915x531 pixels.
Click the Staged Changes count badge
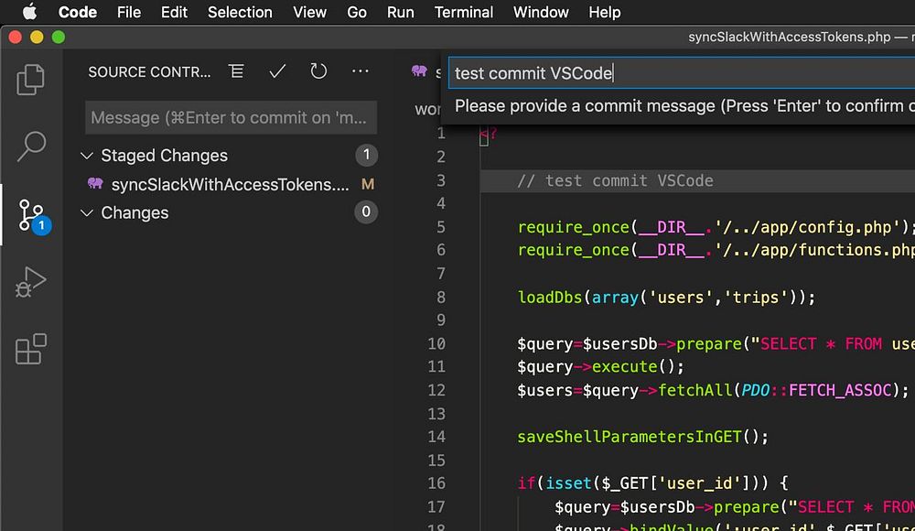click(x=366, y=155)
